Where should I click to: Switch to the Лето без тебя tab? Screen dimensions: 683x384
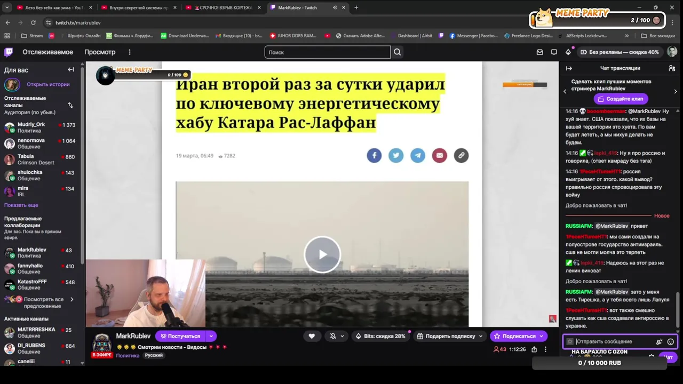click(x=54, y=7)
